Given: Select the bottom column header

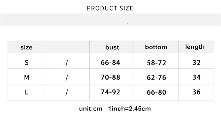Looking at the screenshot, I should coord(156,47).
